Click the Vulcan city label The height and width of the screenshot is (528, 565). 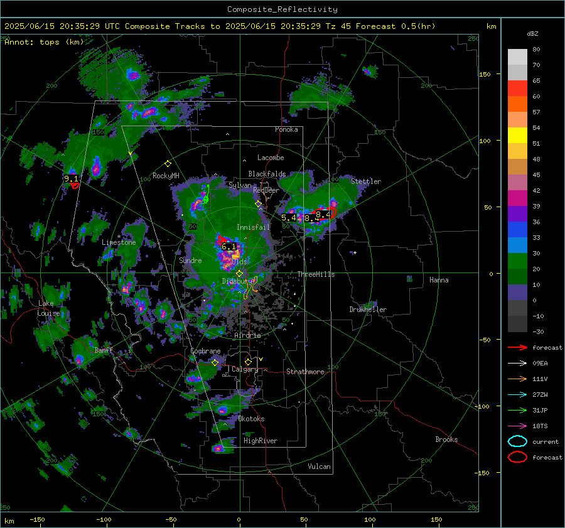(x=319, y=466)
